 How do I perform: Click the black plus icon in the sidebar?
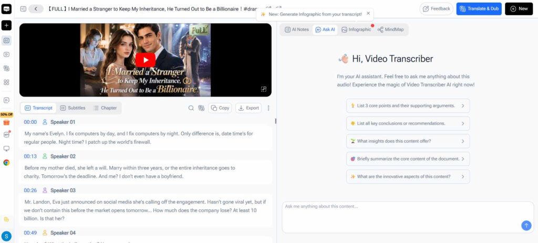click(x=6, y=25)
